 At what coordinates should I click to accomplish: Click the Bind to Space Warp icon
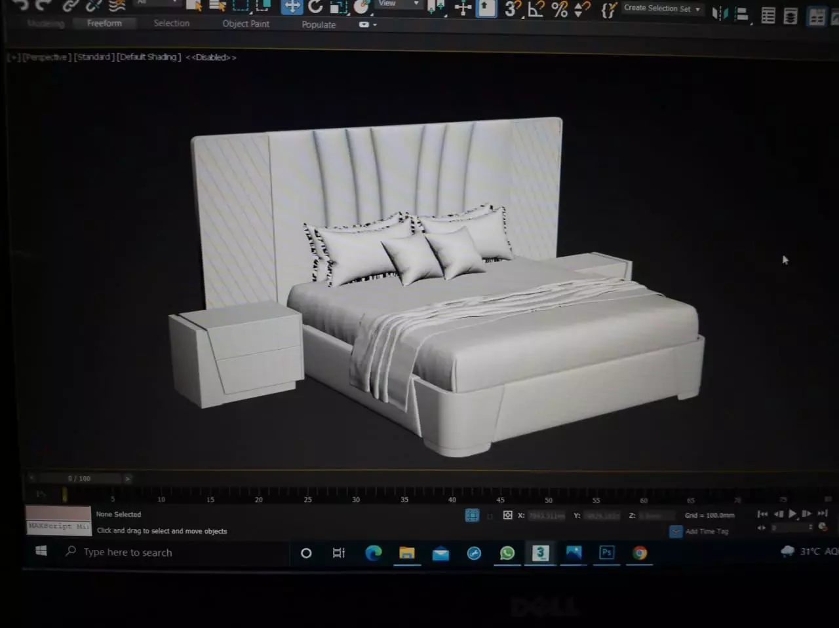(x=117, y=5)
